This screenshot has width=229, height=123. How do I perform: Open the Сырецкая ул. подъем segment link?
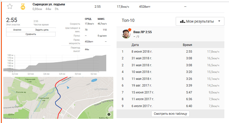point(49,4)
